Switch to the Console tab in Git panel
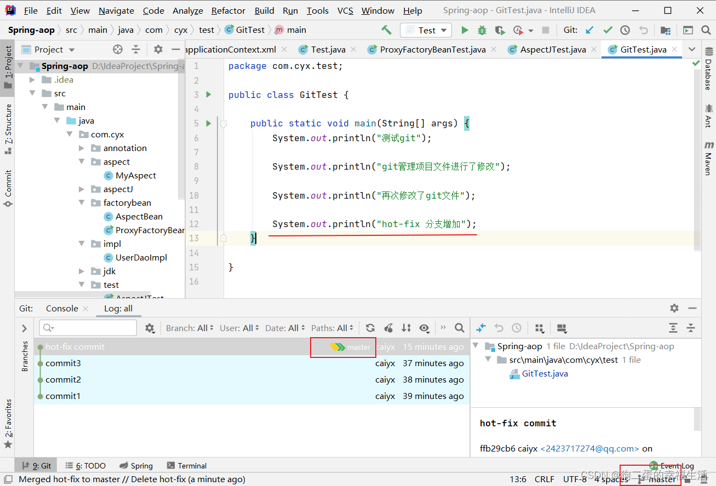 click(x=62, y=309)
